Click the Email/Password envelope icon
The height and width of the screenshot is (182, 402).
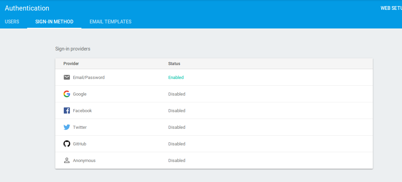pos(67,77)
